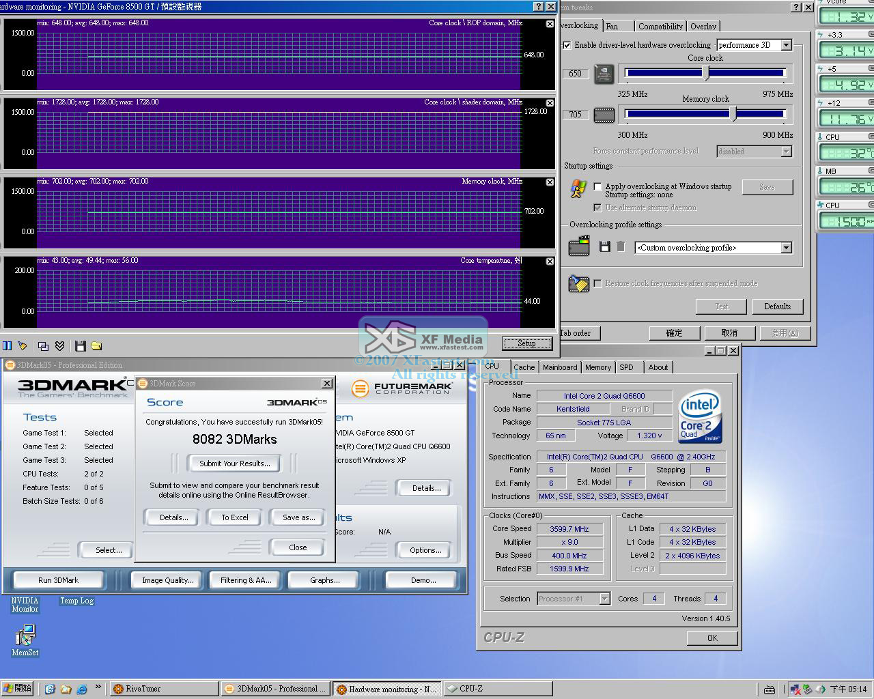Image resolution: width=874 pixels, height=699 pixels.
Task: Enable Apply overclocking at Windows startup
Action: click(598, 186)
